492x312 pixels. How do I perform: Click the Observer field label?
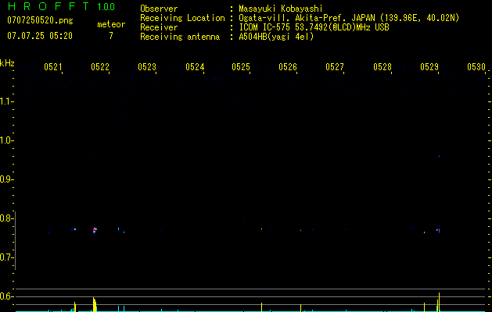tap(159, 9)
